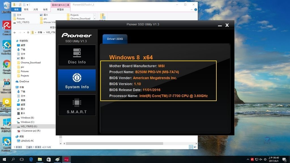The width and height of the screenshot is (290, 163).
Task: Switch to File Explorer on taskbar
Action: (40, 159)
